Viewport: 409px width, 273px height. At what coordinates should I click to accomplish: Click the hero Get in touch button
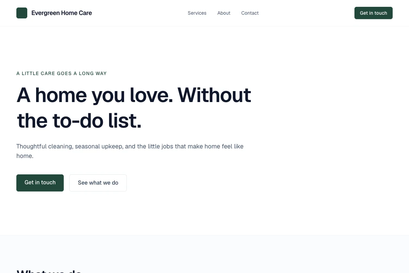(40, 183)
